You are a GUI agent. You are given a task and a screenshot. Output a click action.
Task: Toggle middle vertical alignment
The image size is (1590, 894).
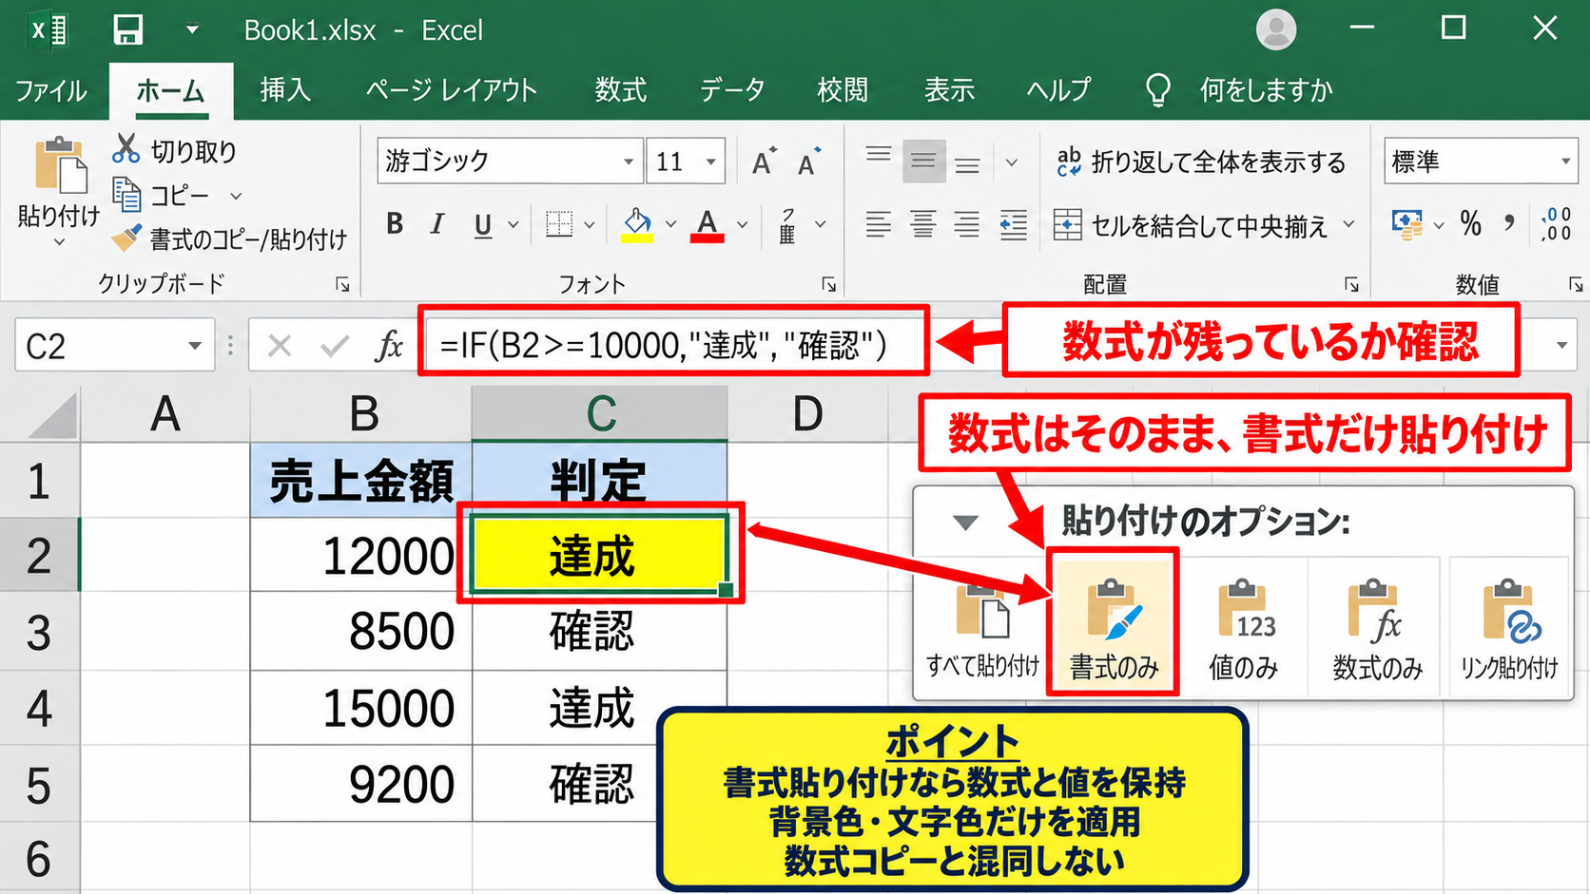pyautogui.click(x=923, y=162)
